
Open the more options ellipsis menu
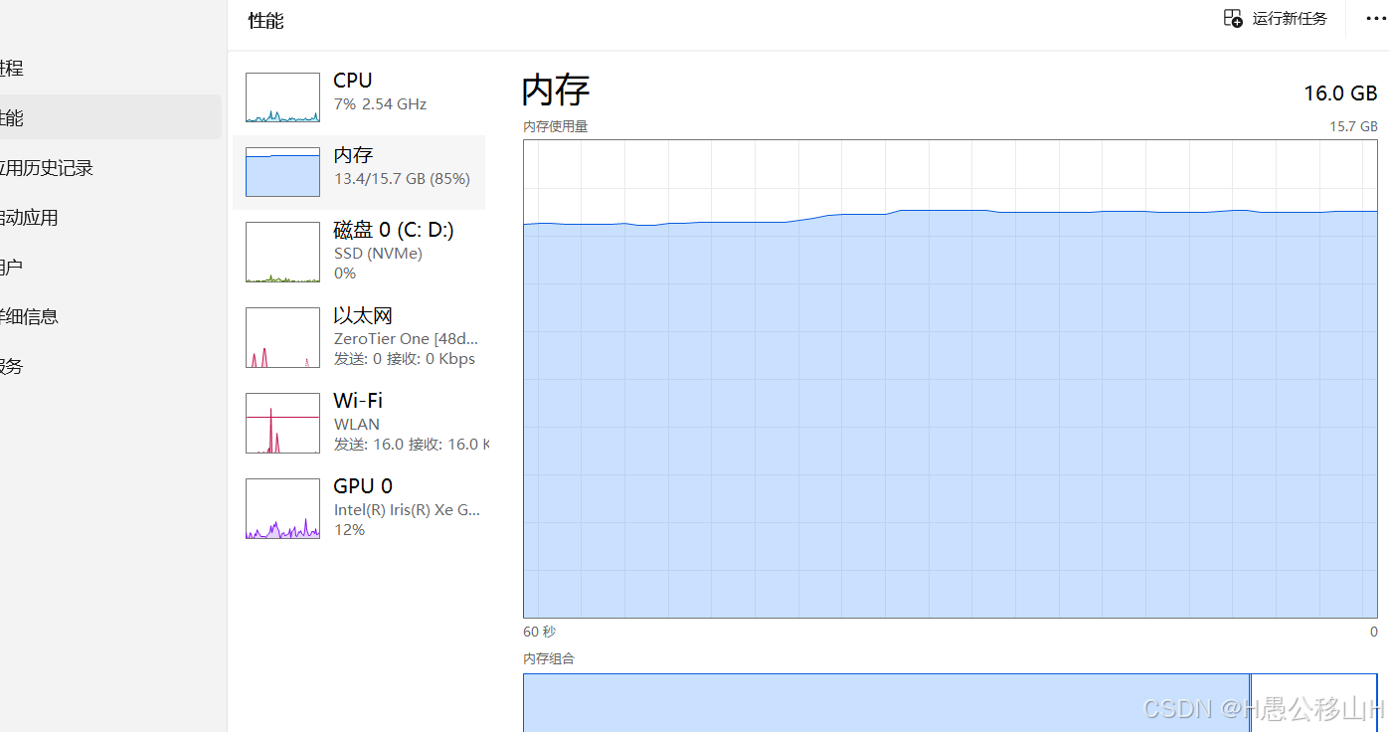(1376, 18)
